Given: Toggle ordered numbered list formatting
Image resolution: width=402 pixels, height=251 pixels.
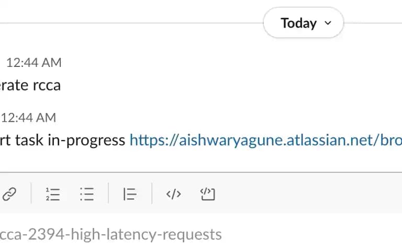Looking at the screenshot, I should point(53,194).
